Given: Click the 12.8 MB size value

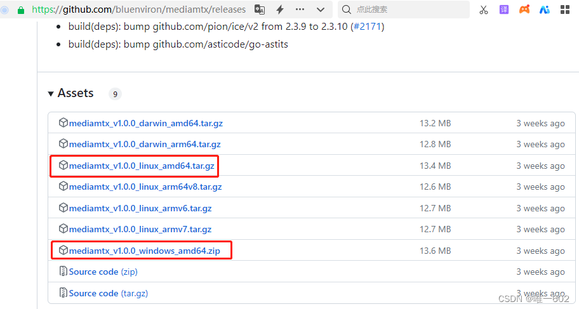Looking at the screenshot, I should (x=435, y=144).
